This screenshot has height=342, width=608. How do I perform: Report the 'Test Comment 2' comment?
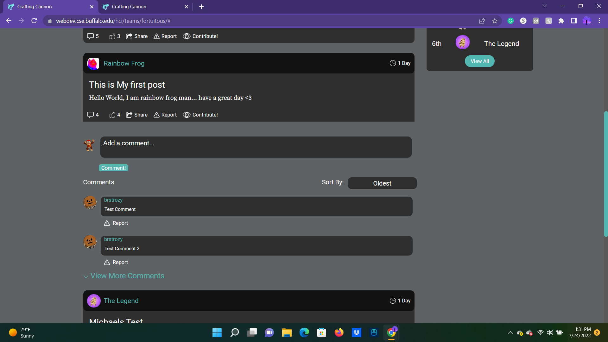click(116, 262)
